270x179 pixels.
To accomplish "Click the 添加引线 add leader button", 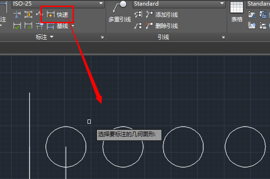I will pyautogui.click(x=162, y=14).
